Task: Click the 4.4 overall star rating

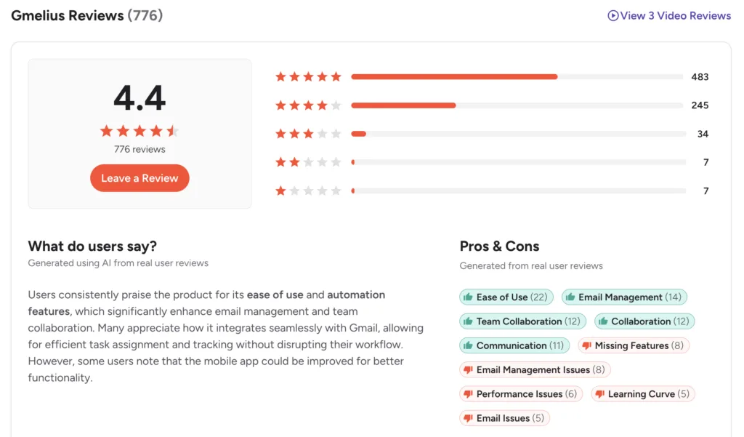Action: (x=139, y=131)
